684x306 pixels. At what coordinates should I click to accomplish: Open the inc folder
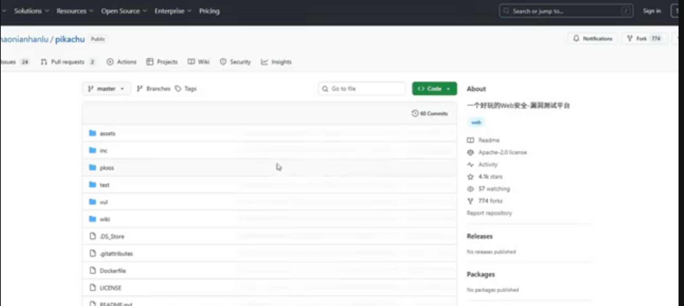point(104,150)
